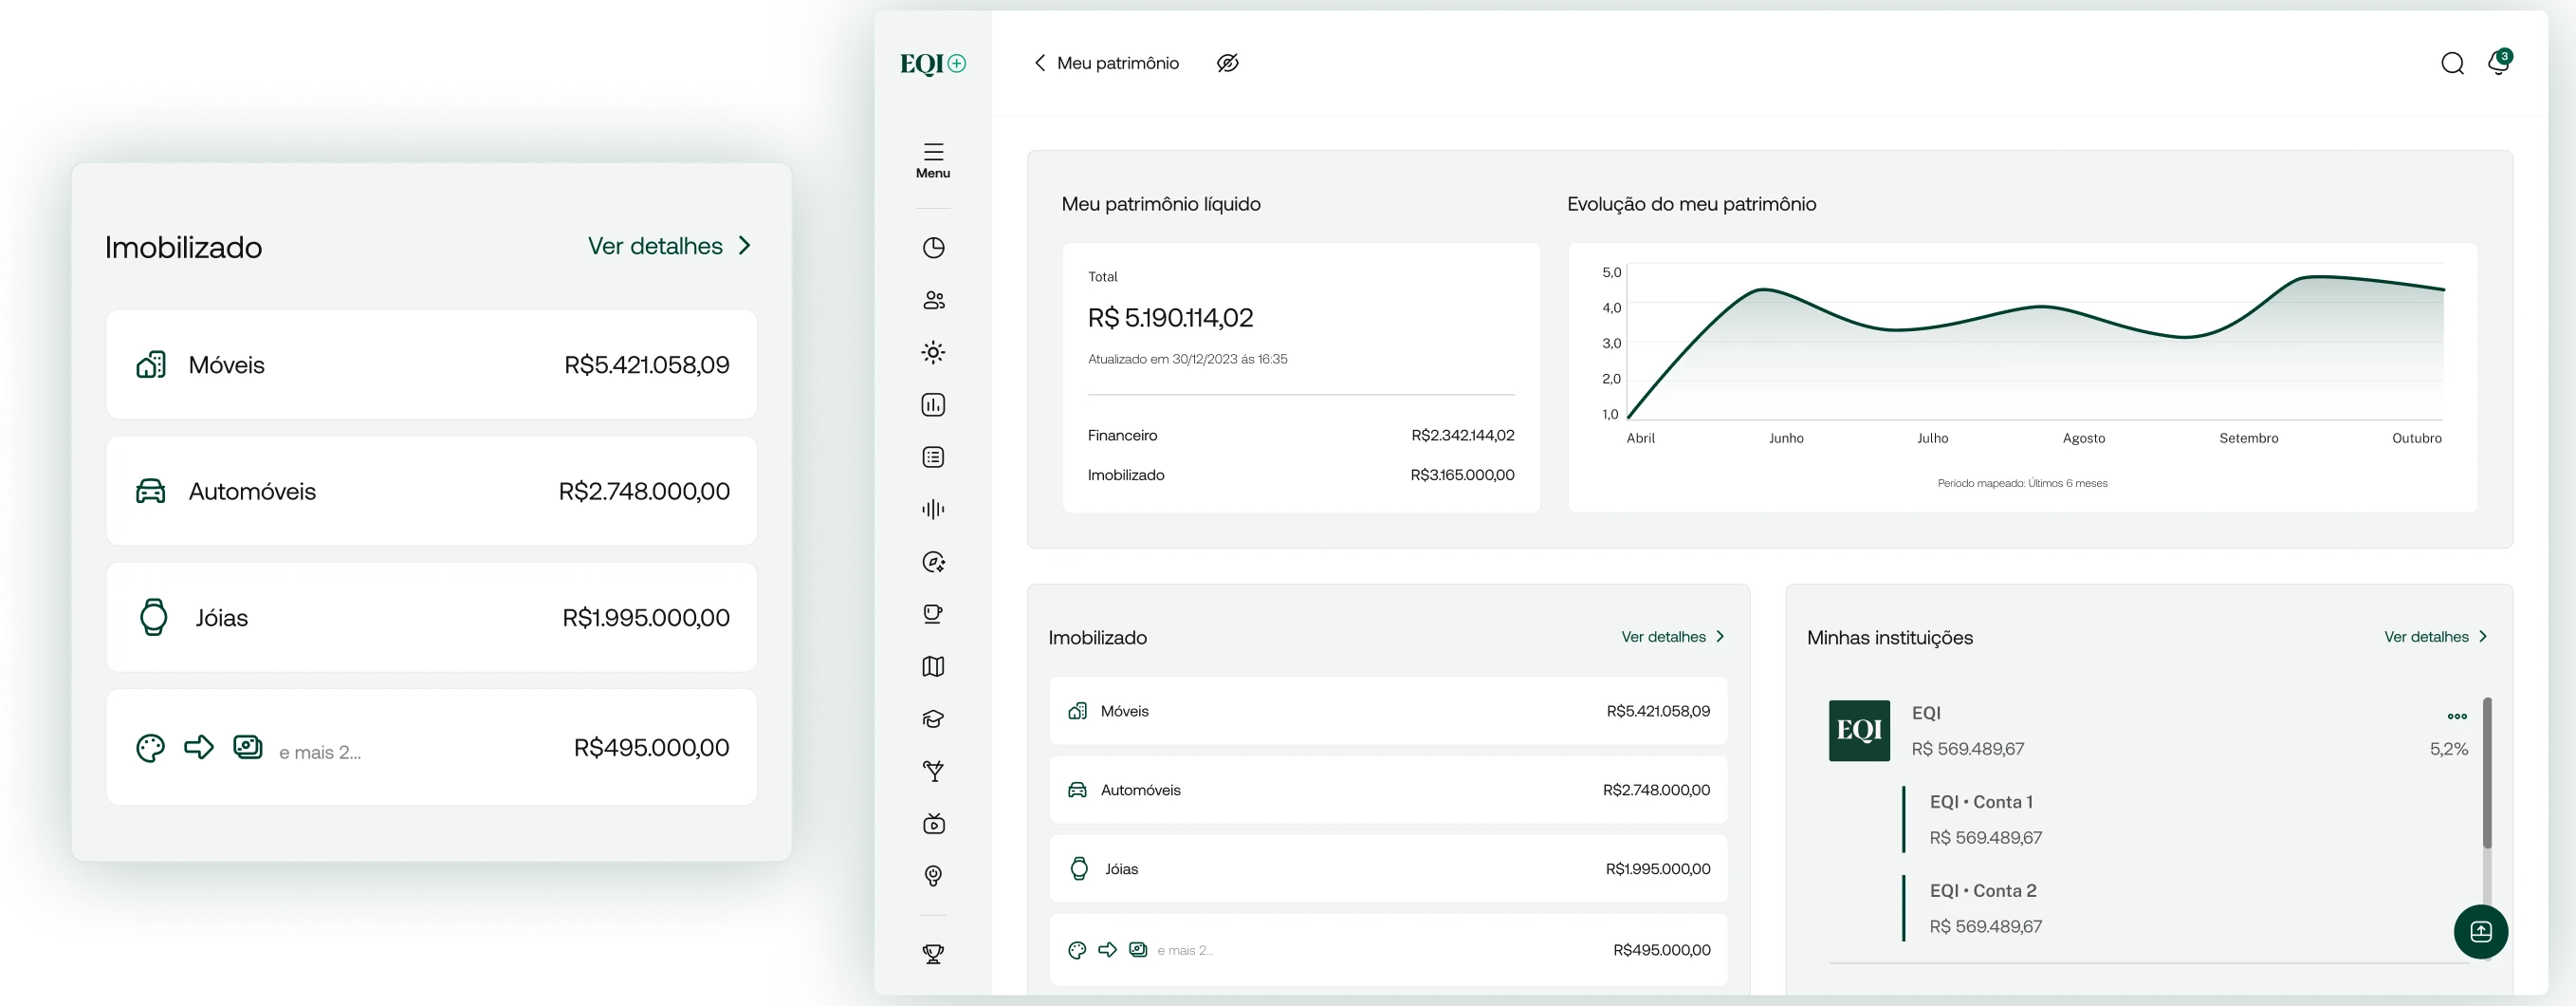Open the folded map sidebar icon
The height and width of the screenshot is (1006, 2576).
[x=933, y=666]
